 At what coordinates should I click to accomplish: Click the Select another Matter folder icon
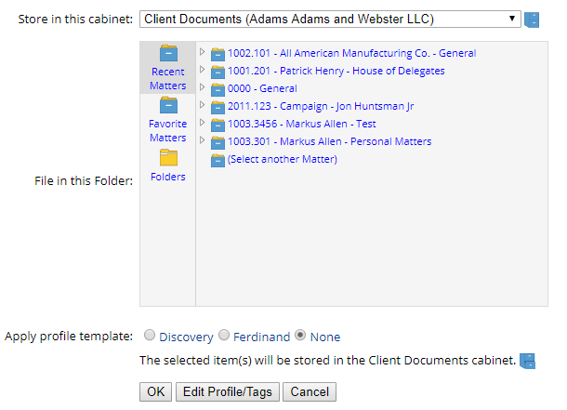pos(218,160)
